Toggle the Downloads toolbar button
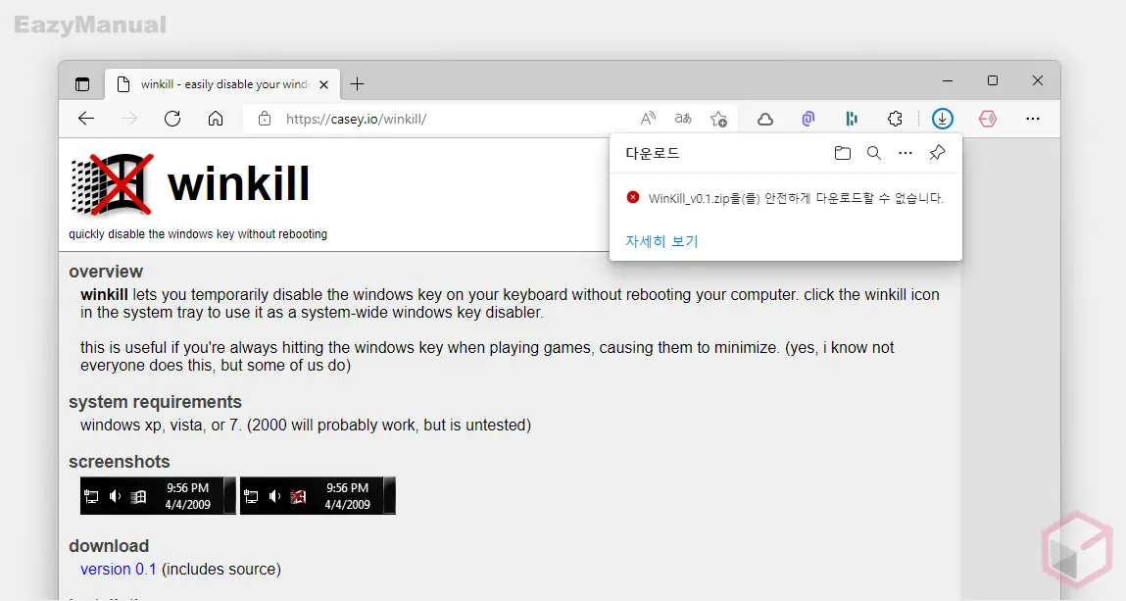The height and width of the screenshot is (601, 1126). [942, 119]
